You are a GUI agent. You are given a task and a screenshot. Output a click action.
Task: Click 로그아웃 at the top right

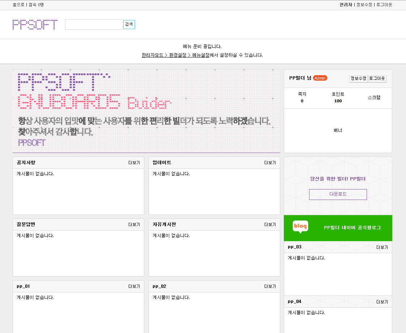pos(384,5)
